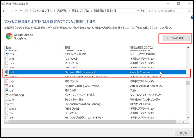The height and width of the screenshot is (138, 194).
Task: Sort by the 説明 column header
Action: [96, 47]
